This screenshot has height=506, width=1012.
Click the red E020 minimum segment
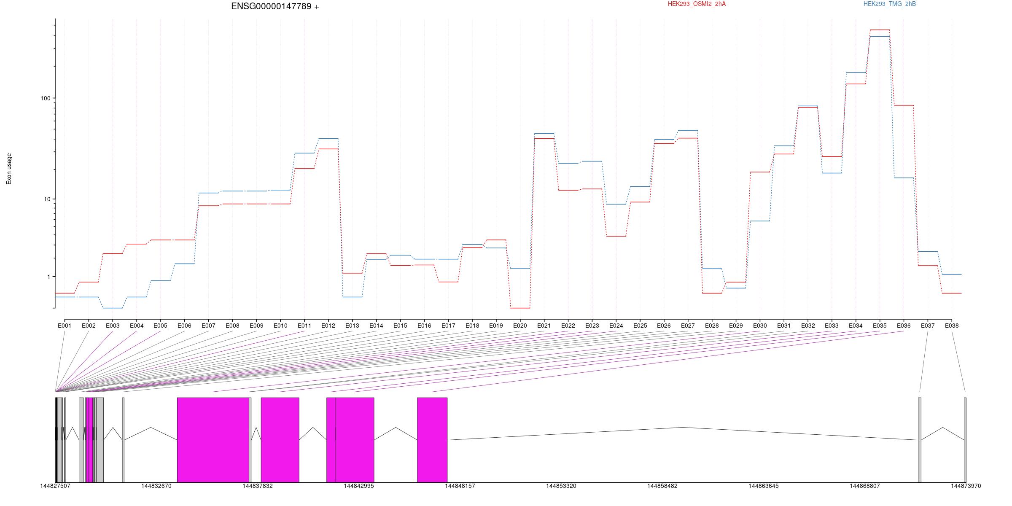click(x=520, y=308)
